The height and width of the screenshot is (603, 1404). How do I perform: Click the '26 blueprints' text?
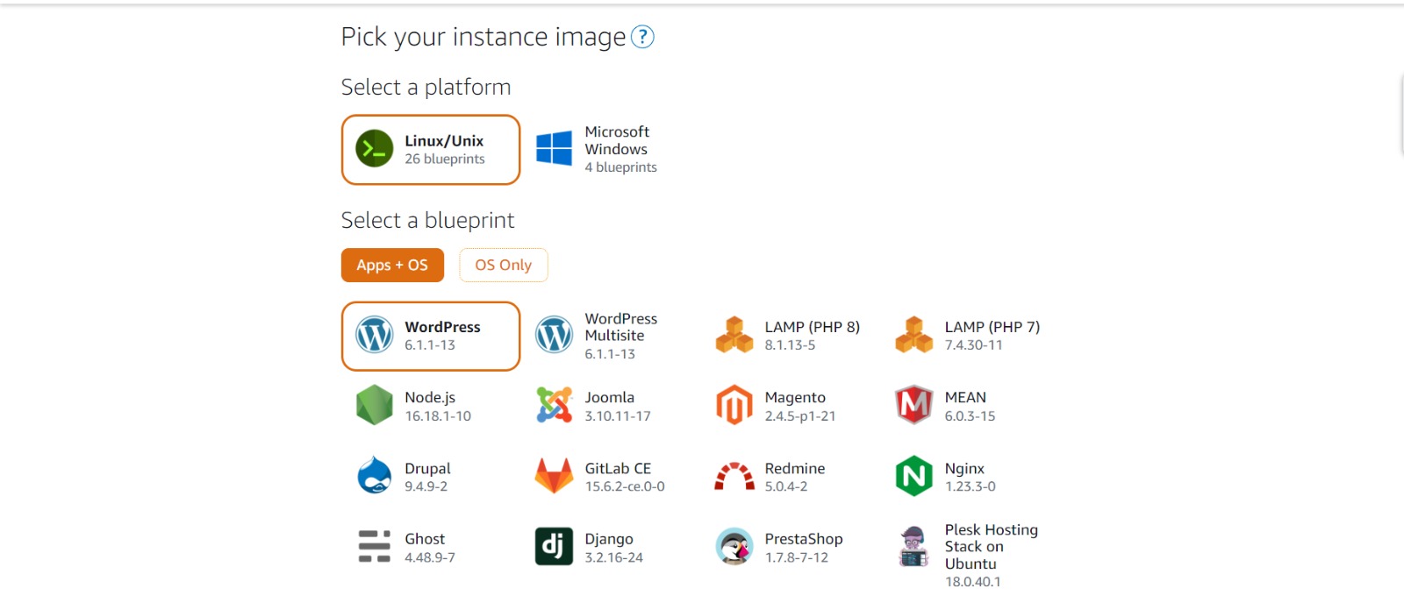point(444,159)
